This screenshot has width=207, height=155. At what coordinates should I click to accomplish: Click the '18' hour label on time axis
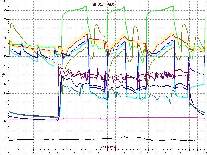point(156,153)
